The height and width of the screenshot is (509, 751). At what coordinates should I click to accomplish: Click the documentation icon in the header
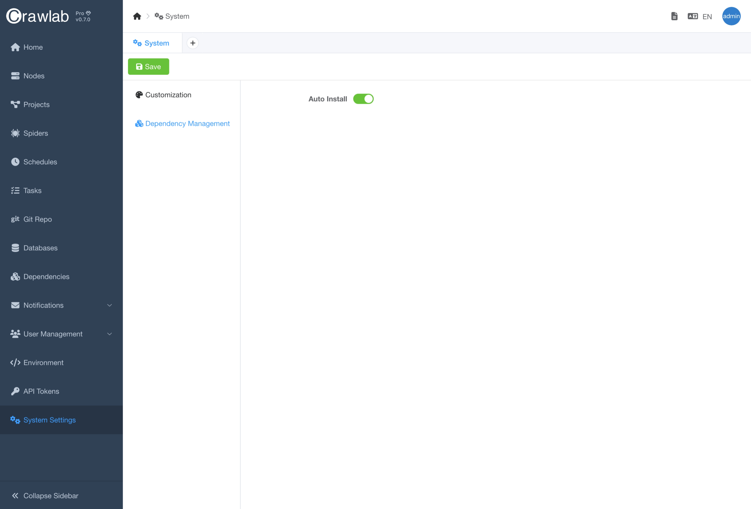pyautogui.click(x=674, y=16)
